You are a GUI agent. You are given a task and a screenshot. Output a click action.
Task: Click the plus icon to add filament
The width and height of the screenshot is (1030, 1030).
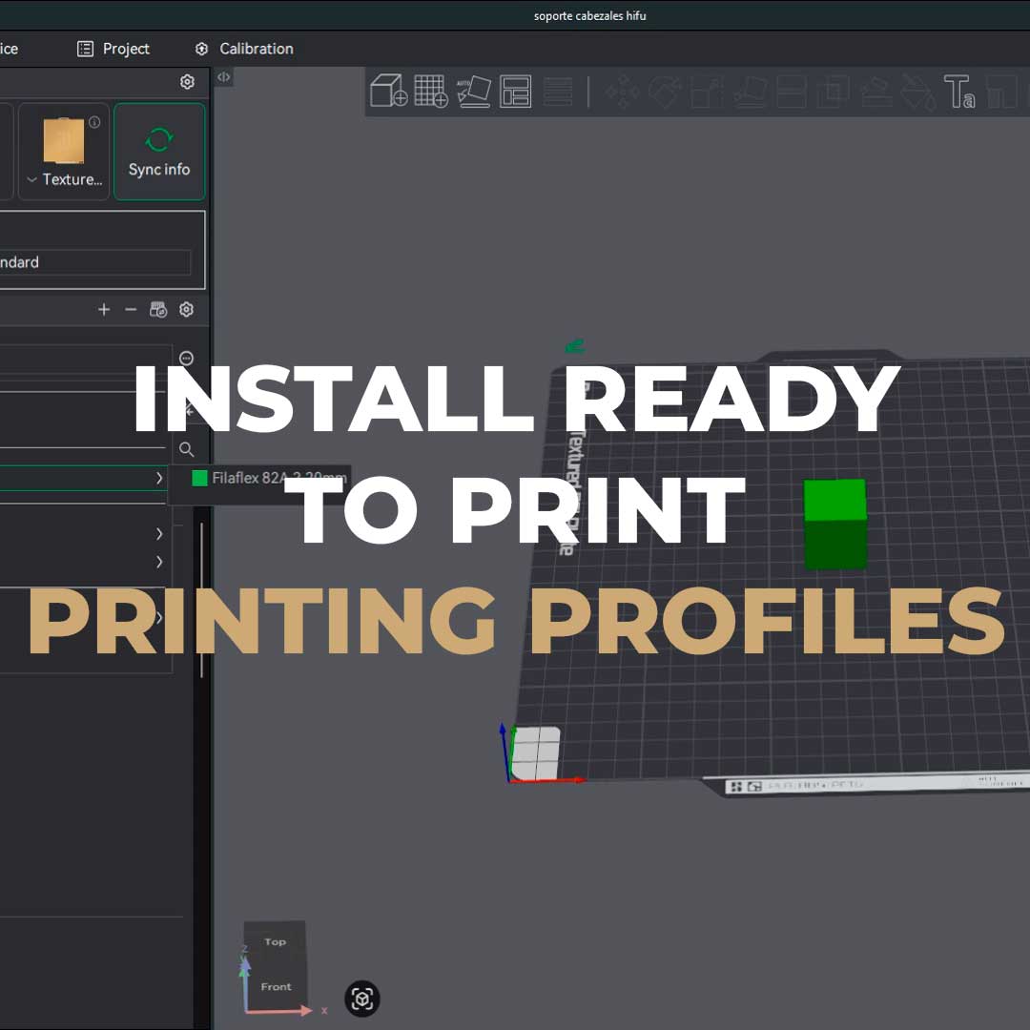[104, 310]
